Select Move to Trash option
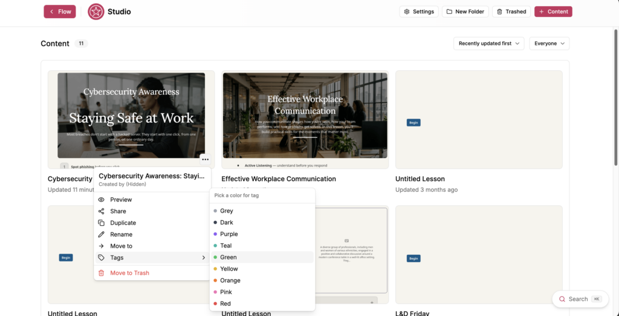Image resolution: width=619 pixels, height=316 pixels. (x=152, y=273)
